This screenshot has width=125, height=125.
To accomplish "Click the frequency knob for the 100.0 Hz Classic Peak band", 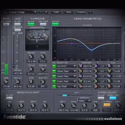I will click(81, 71).
